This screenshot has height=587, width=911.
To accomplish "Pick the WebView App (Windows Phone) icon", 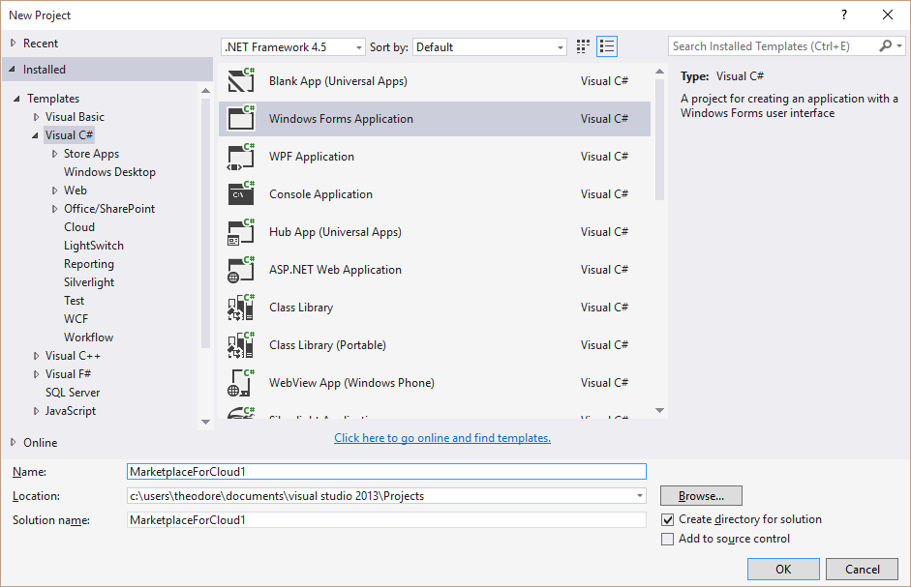I will (241, 383).
